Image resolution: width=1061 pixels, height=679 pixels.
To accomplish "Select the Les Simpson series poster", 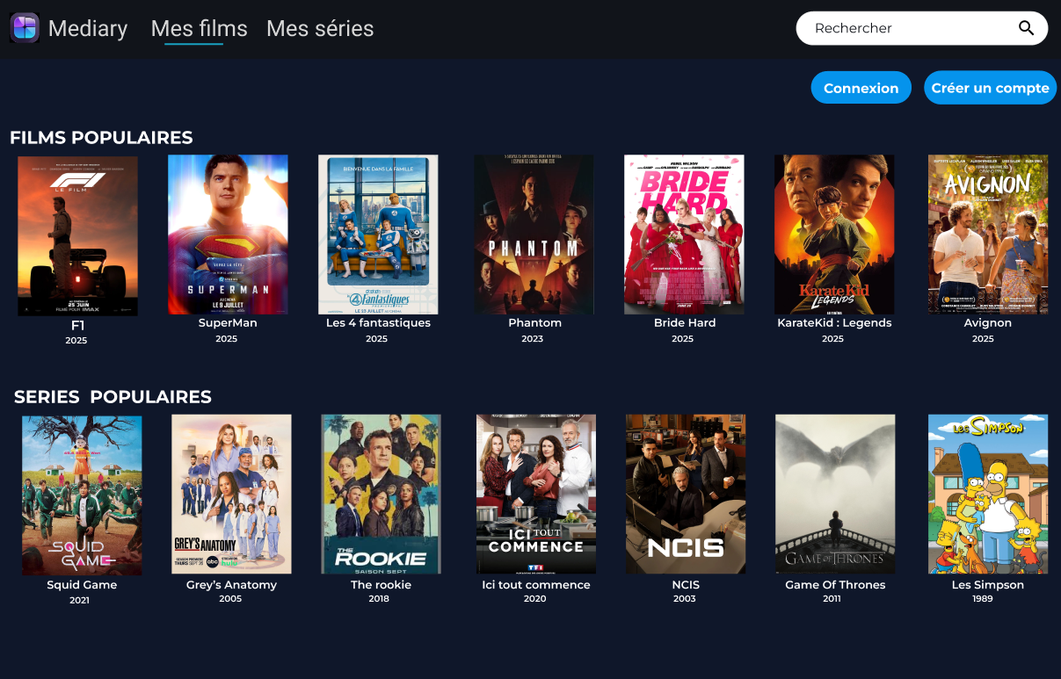I will 988,495.
